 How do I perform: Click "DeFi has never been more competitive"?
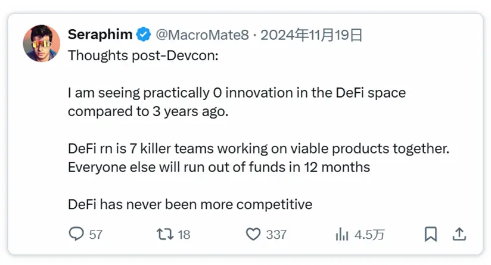190,205
